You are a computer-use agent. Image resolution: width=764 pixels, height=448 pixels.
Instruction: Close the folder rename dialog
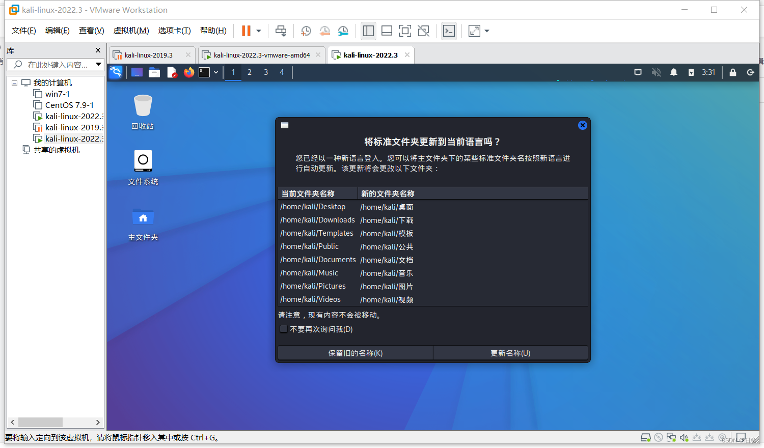point(583,125)
